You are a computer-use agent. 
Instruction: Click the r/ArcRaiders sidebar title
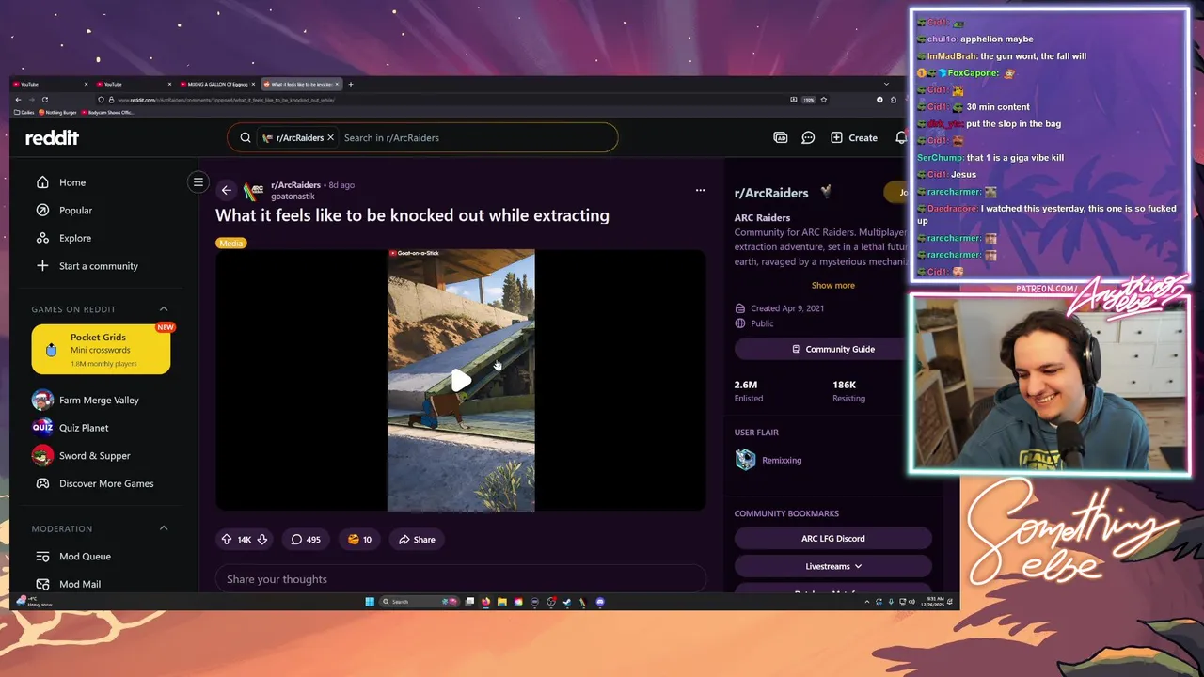point(771,193)
